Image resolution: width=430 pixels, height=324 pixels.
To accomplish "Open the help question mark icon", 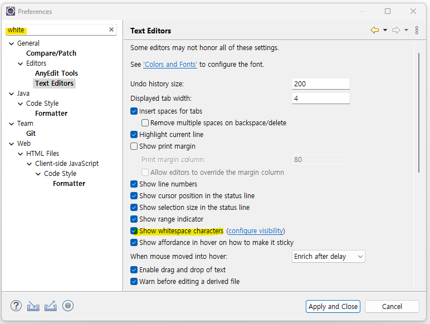I will (16, 306).
